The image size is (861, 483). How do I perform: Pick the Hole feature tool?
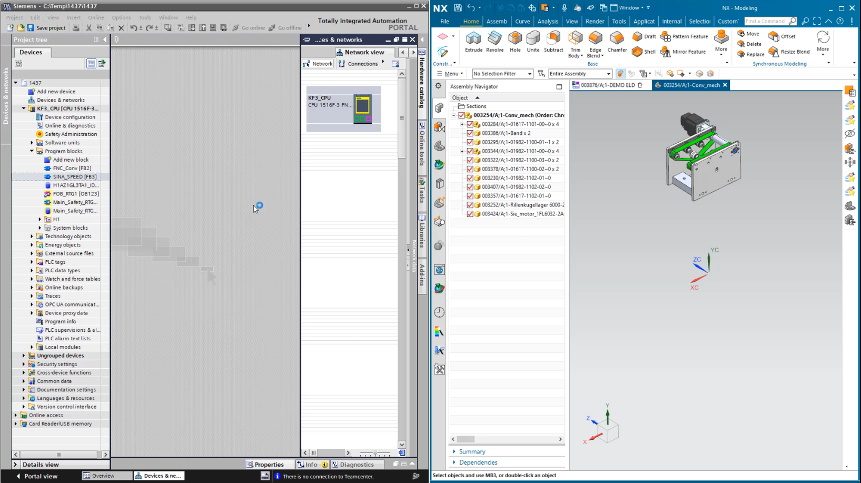[515, 42]
